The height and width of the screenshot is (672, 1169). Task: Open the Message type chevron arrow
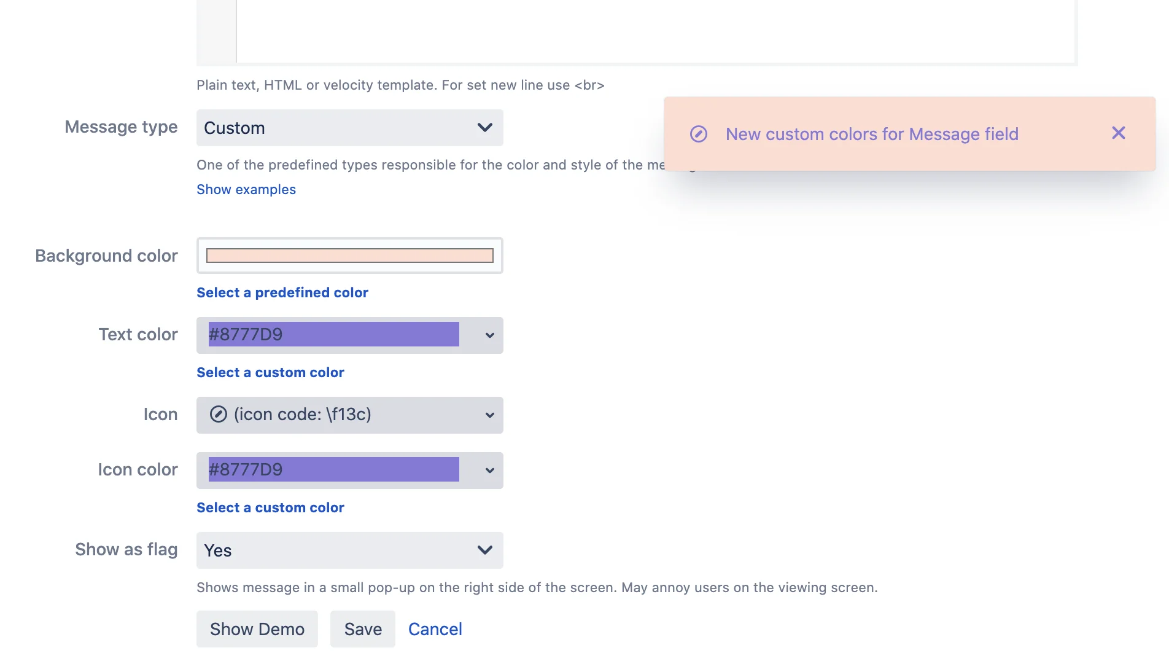[x=485, y=128]
